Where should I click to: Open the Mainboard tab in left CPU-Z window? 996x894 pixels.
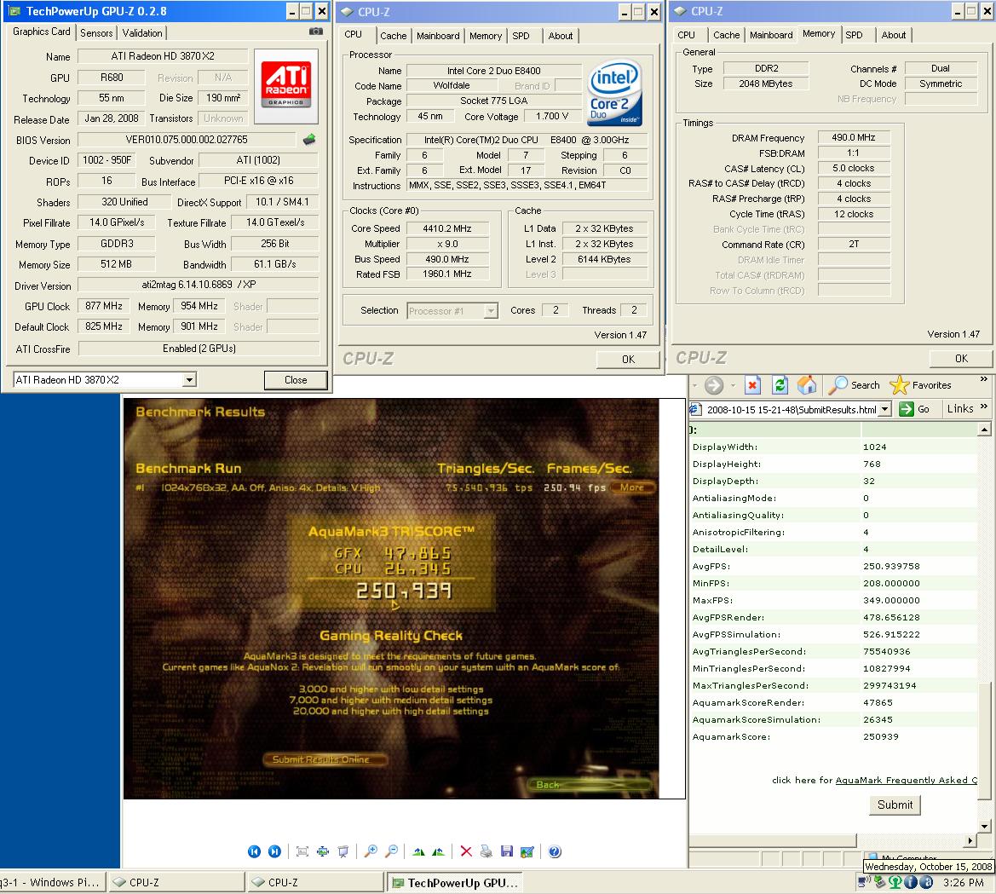pos(438,36)
